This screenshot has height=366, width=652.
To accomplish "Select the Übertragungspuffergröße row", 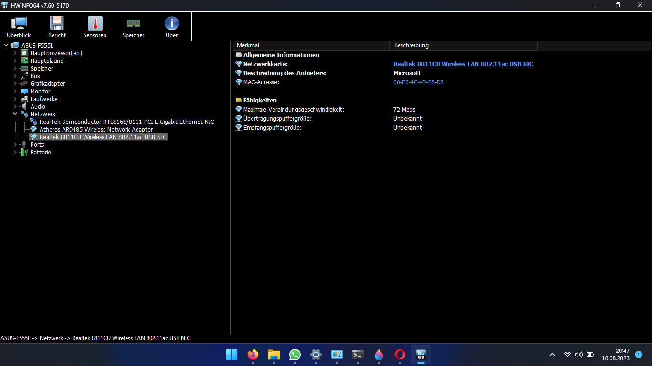I will click(277, 119).
